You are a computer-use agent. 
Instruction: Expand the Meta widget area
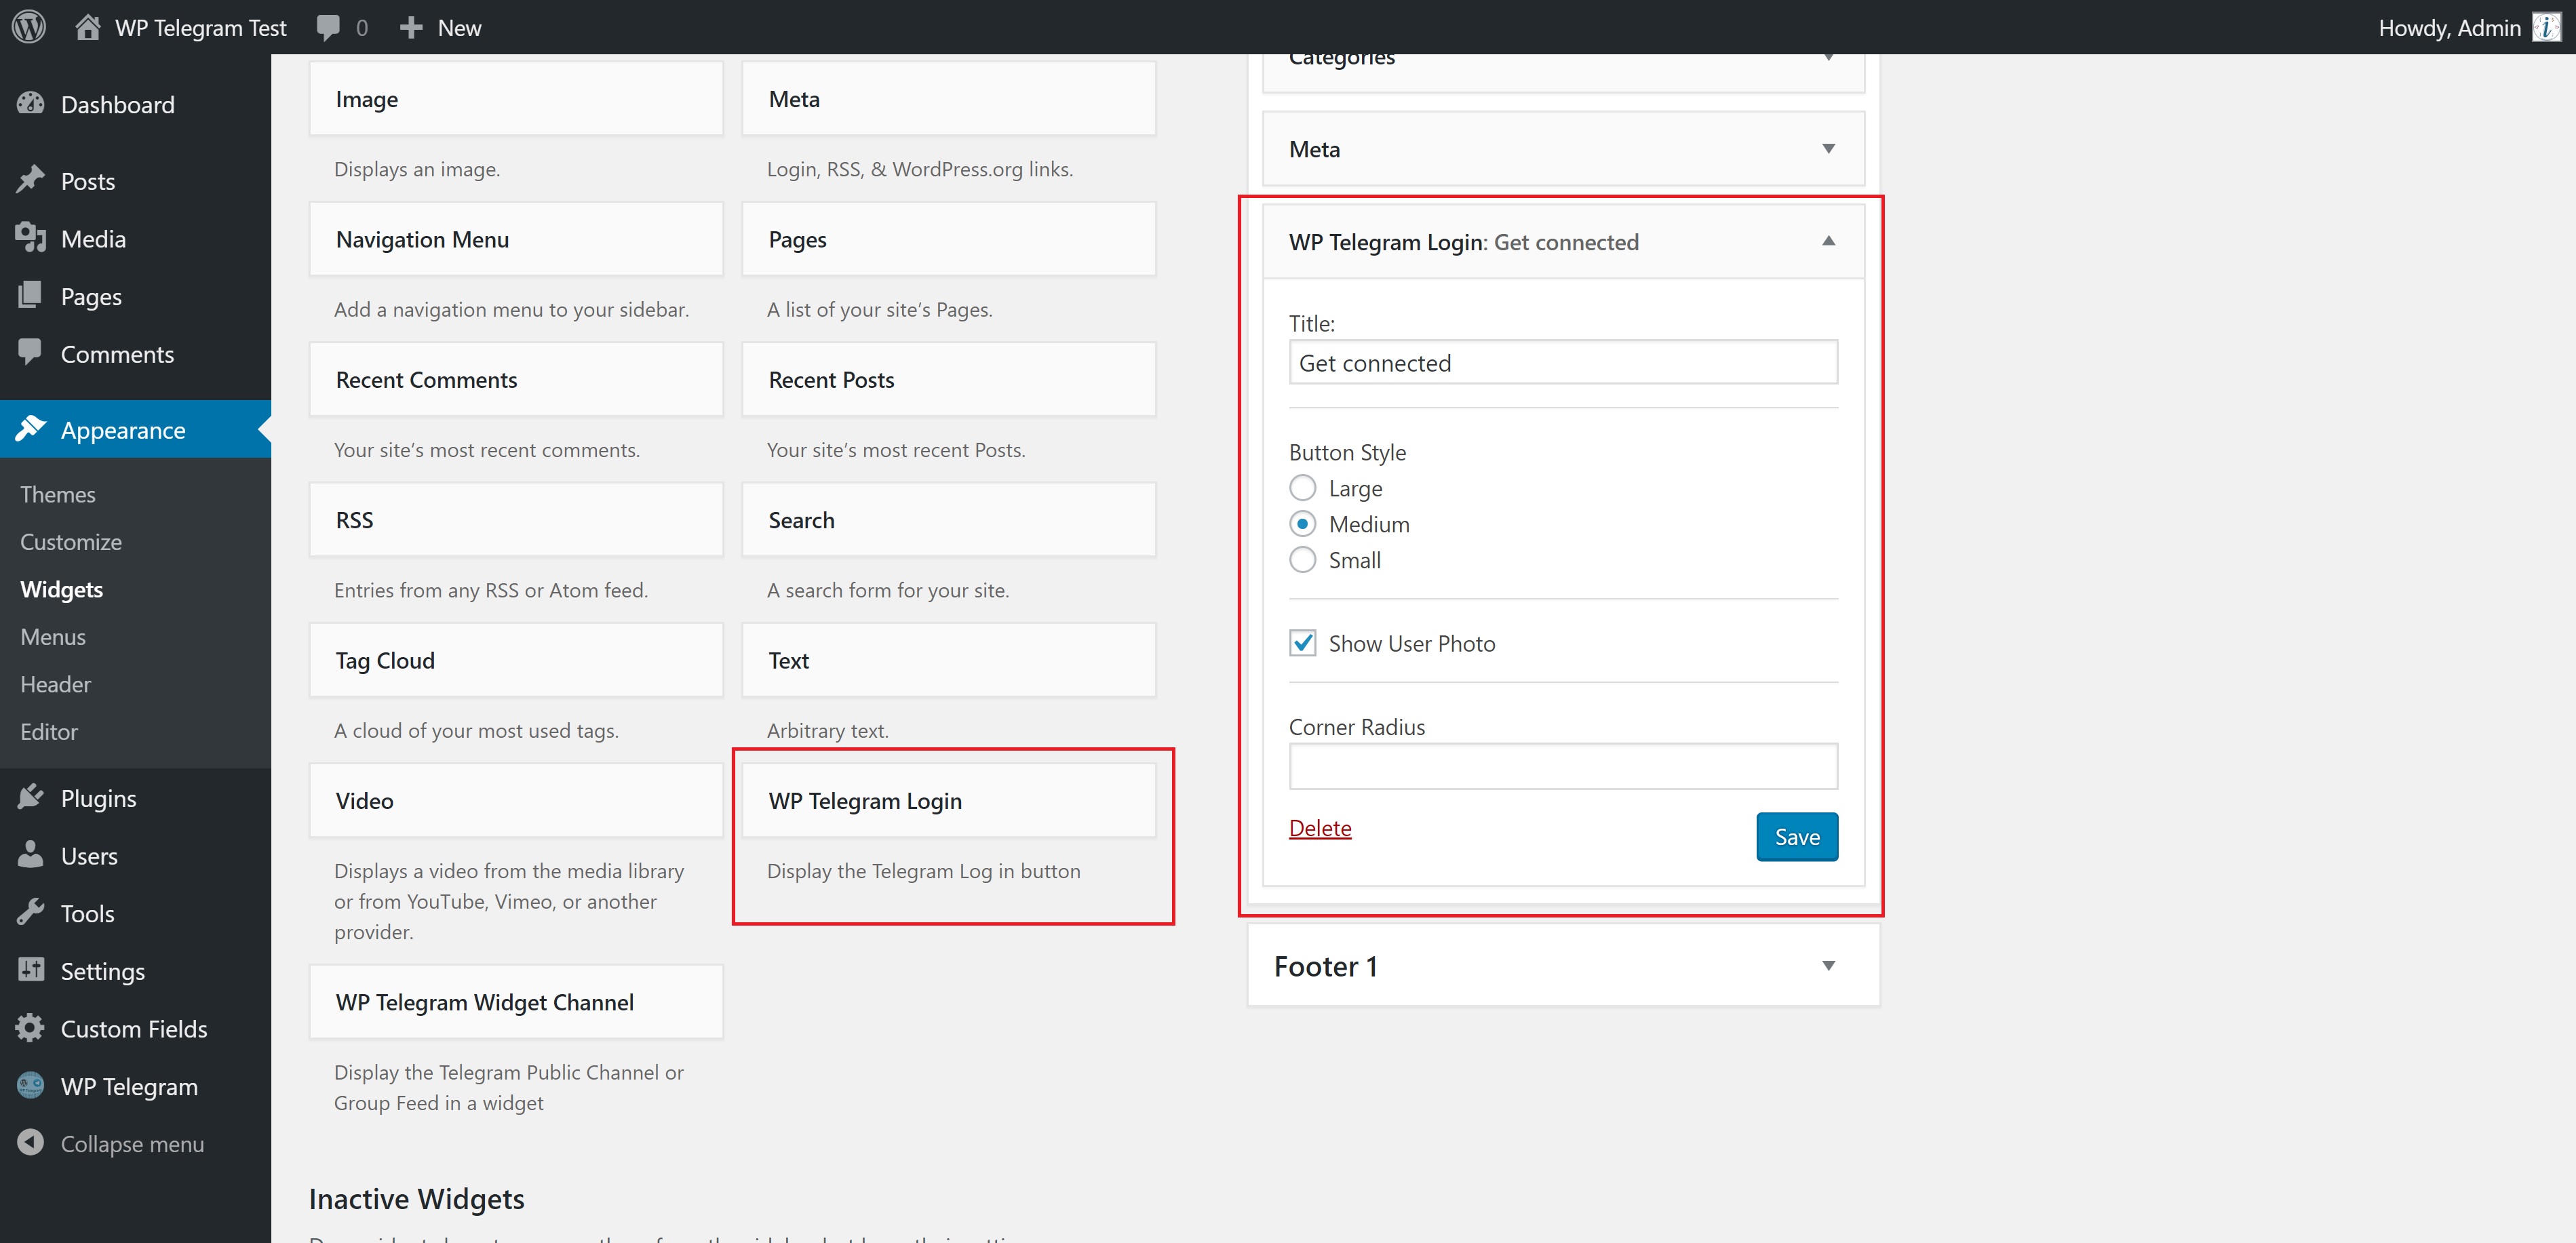(1828, 148)
